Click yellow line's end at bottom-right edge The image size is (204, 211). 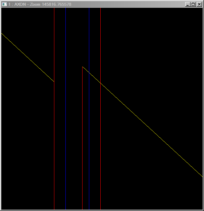click(x=202, y=176)
